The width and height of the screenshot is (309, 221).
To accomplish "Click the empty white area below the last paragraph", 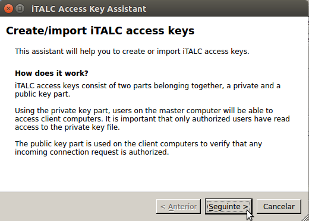I will tap(154, 174).
